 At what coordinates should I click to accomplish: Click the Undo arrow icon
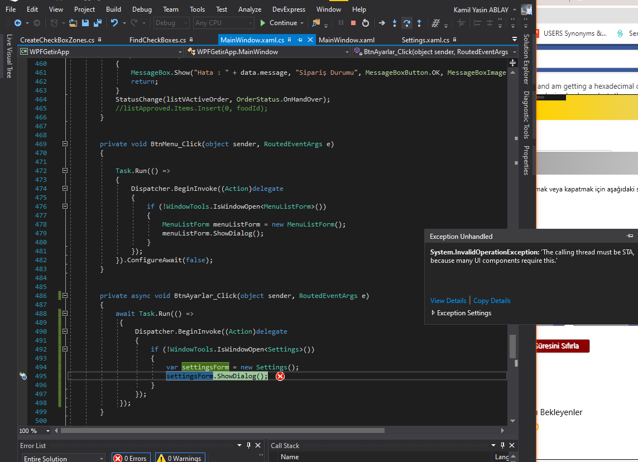click(x=114, y=23)
